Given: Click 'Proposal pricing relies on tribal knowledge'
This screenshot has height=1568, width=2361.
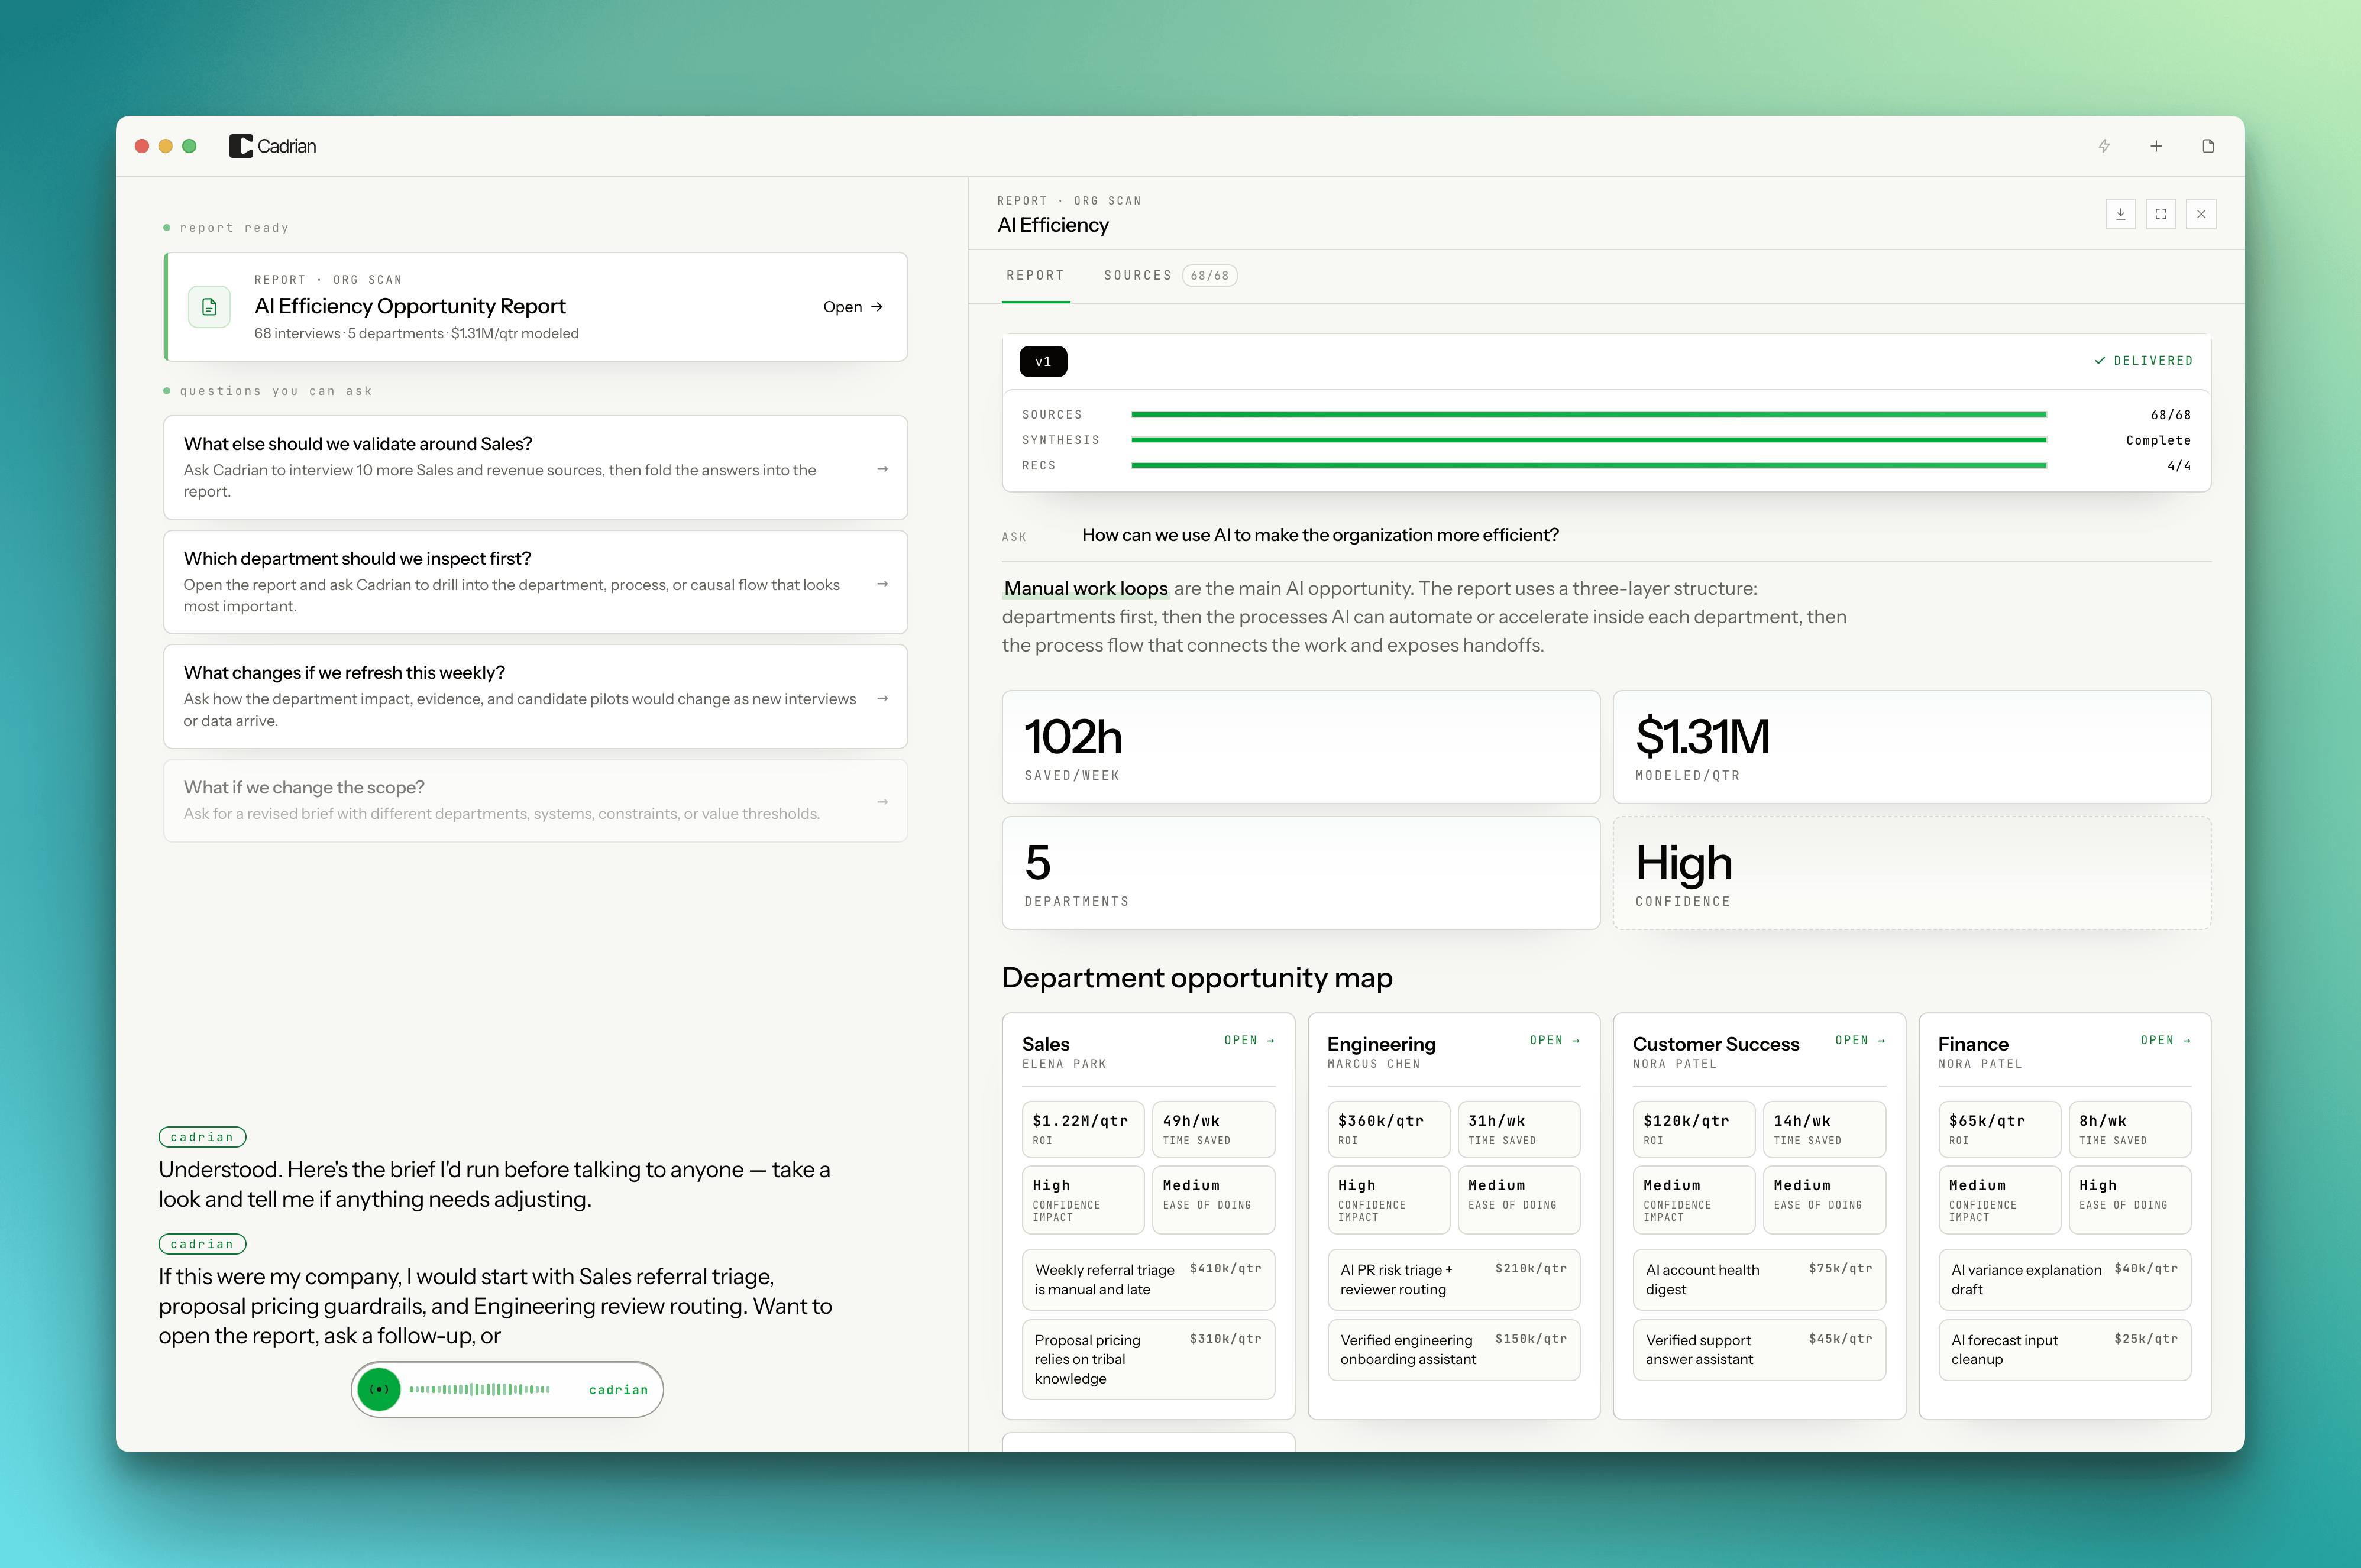Looking at the screenshot, I should pos(1148,1359).
